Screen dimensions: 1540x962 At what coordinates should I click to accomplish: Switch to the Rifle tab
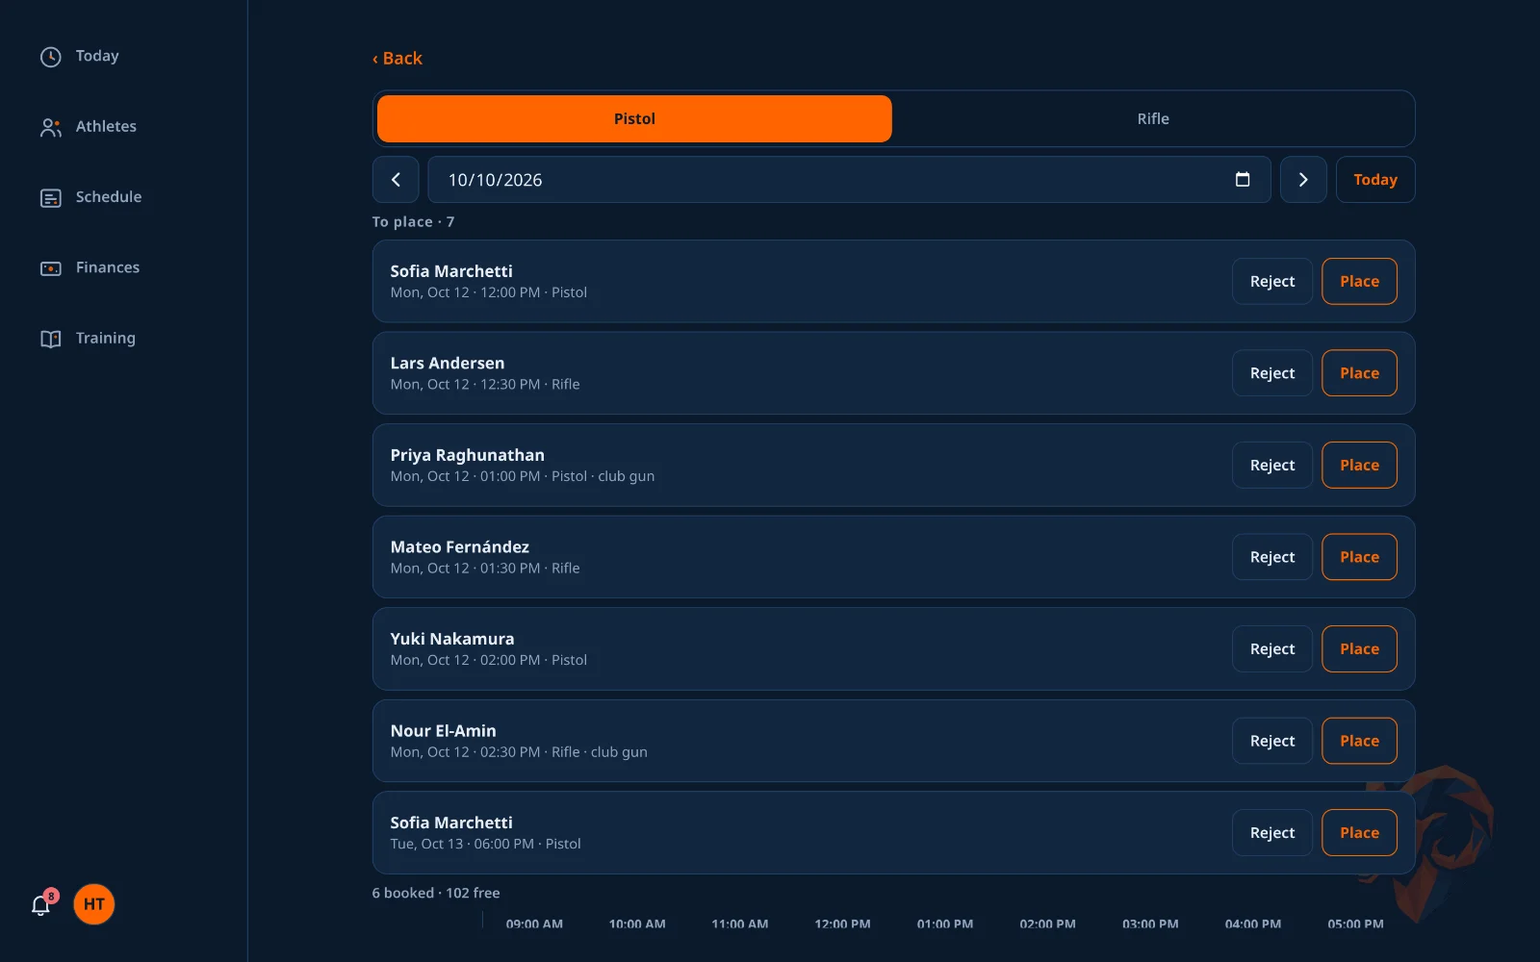point(1153,119)
